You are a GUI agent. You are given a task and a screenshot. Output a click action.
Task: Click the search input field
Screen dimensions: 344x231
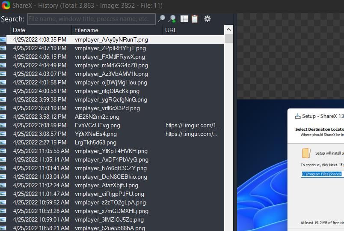click(x=92, y=19)
